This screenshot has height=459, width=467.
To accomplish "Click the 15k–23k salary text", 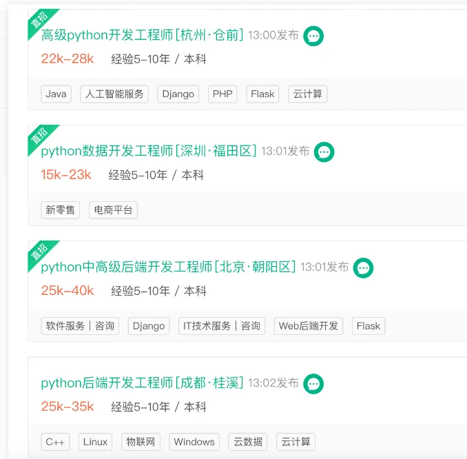I will click(x=66, y=175).
